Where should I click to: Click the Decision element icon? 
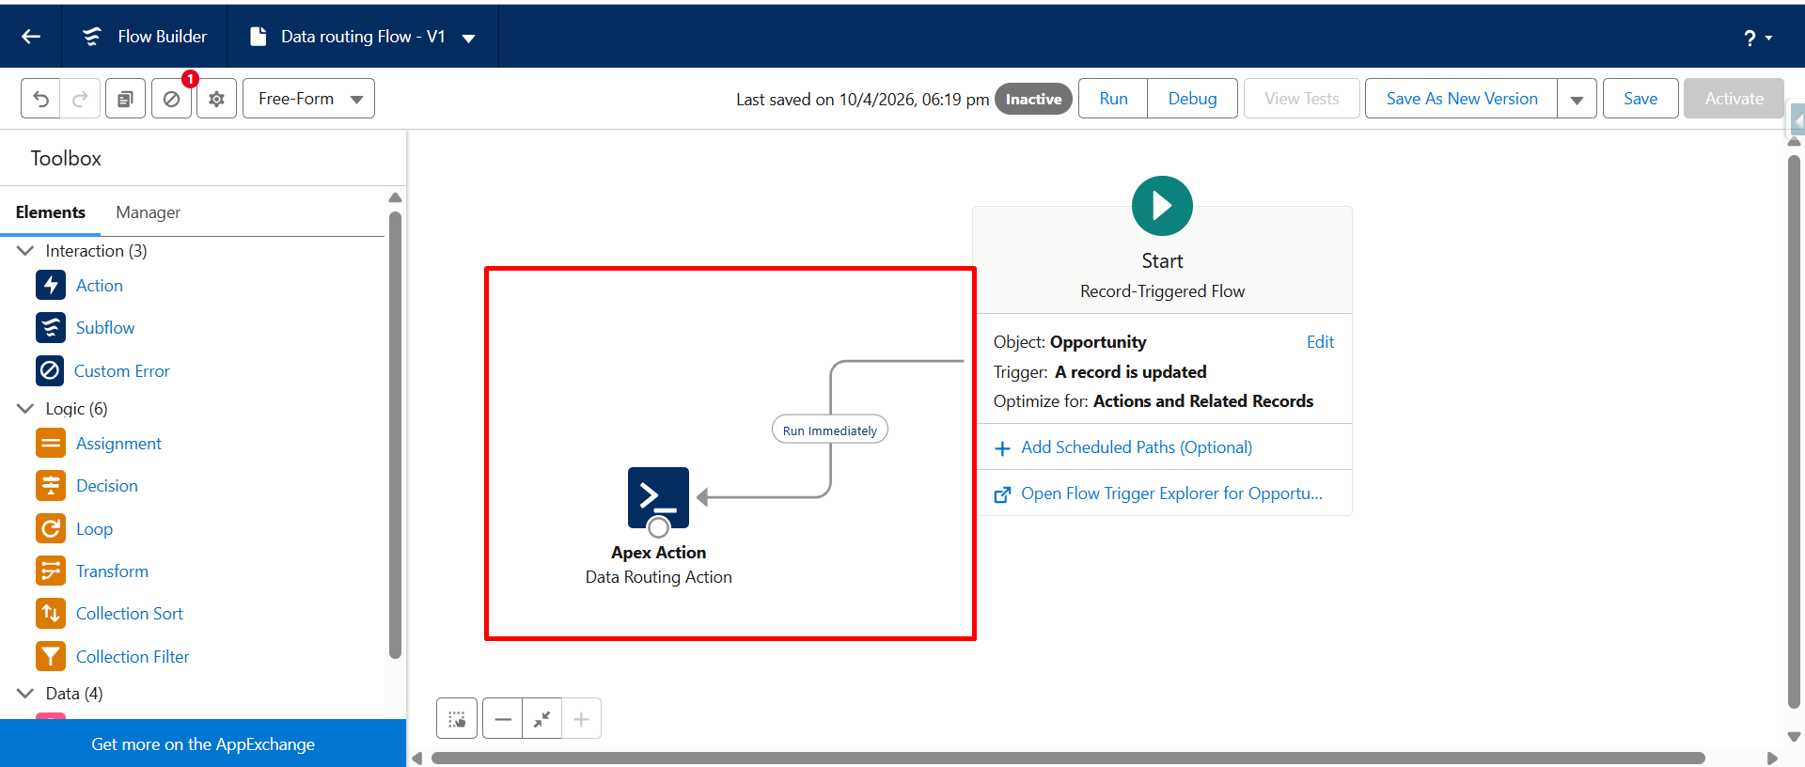pyautogui.click(x=51, y=485)
